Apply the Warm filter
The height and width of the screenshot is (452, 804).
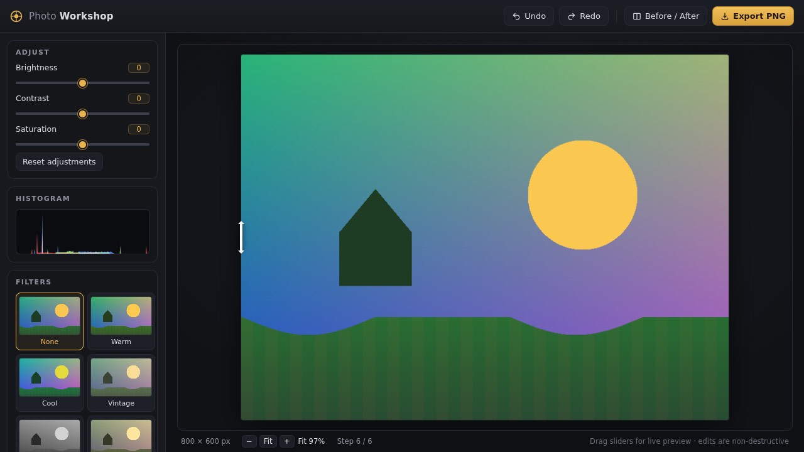click(x=121, y=321)
